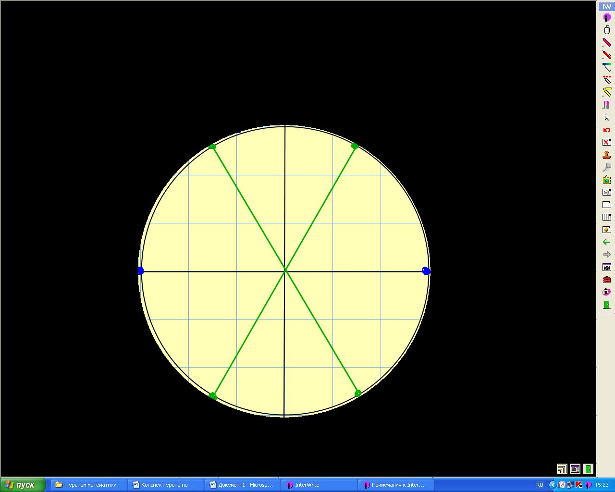Activate the Eraser tool
Viewport: 615px width, 492px height.
point(607,105)
